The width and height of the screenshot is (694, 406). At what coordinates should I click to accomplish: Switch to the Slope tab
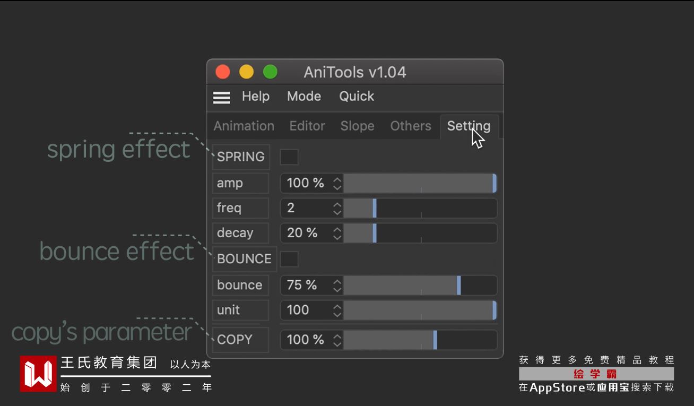[x=357, y=126]
